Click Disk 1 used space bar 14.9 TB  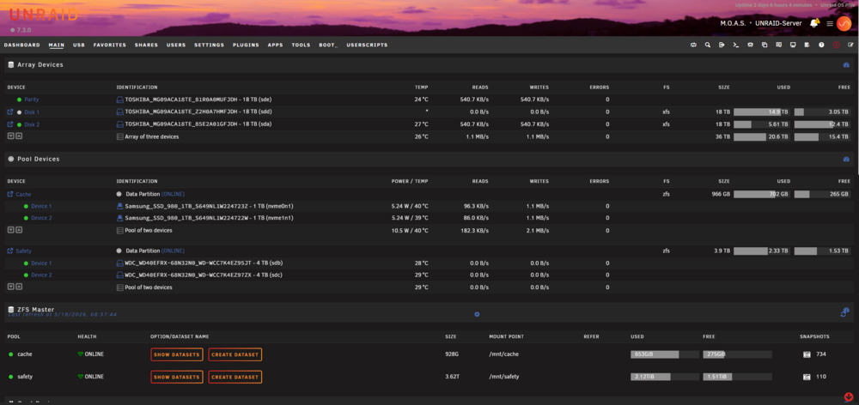762,112
